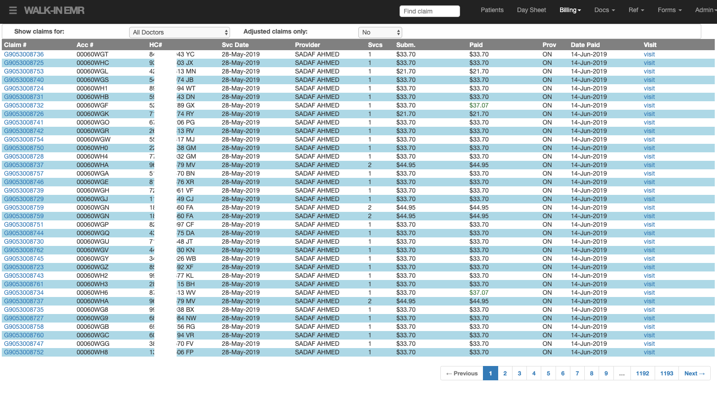Go to pagination page 6

(563, 373)
